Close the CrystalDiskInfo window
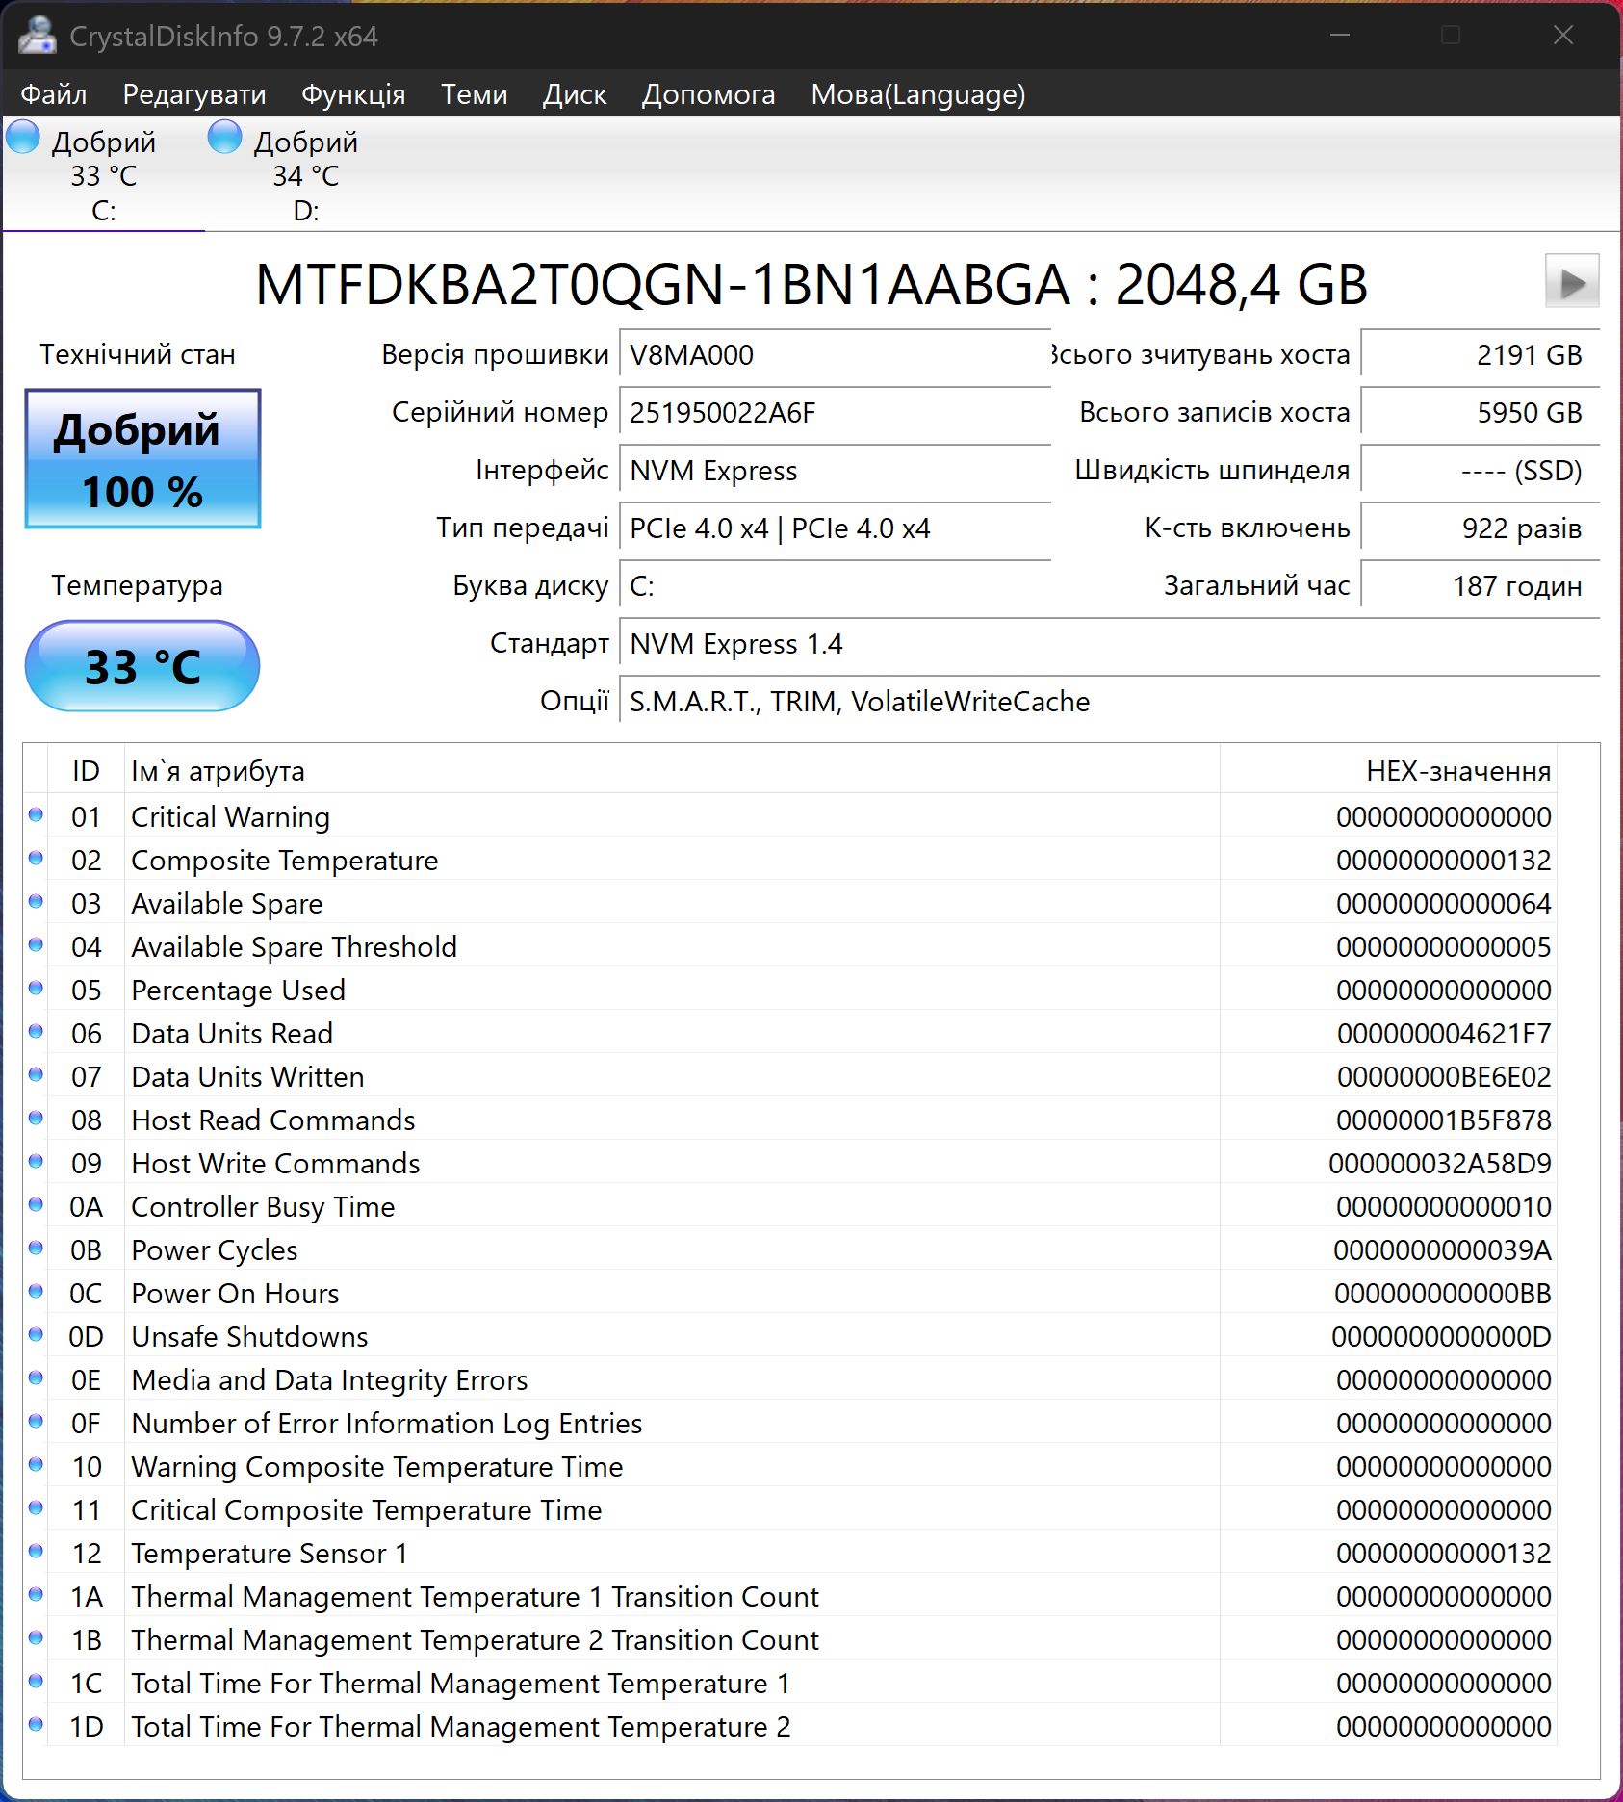1623x1802 pixels. (x=1563, y=36)
